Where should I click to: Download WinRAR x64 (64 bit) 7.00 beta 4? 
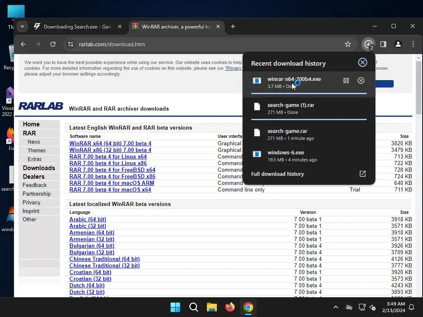[x=110, y=143]
